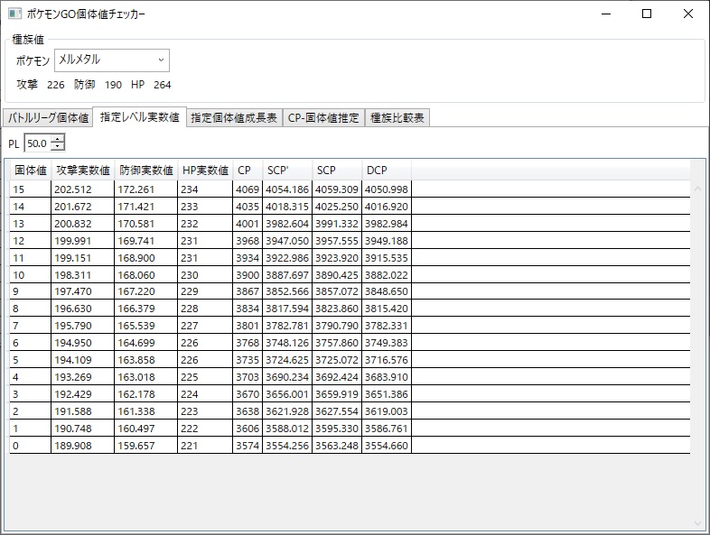Image resolution: width=710 pixels, height=535 pixels.
Task: Click CP value 3768
Action: (x=248, y=343)
